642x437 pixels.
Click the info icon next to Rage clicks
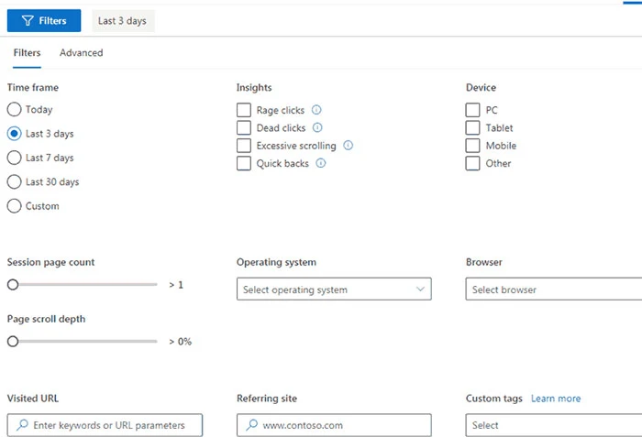tap(316, 110)
